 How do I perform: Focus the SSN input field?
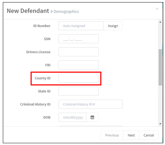click(x=79, y=39)
